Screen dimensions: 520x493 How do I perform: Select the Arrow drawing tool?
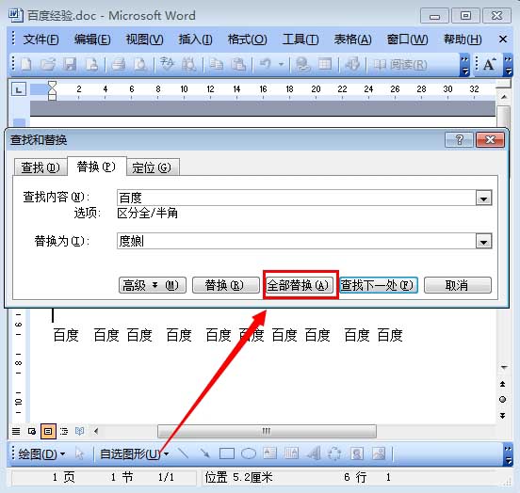pyautogui.click(x=204, y=453)
